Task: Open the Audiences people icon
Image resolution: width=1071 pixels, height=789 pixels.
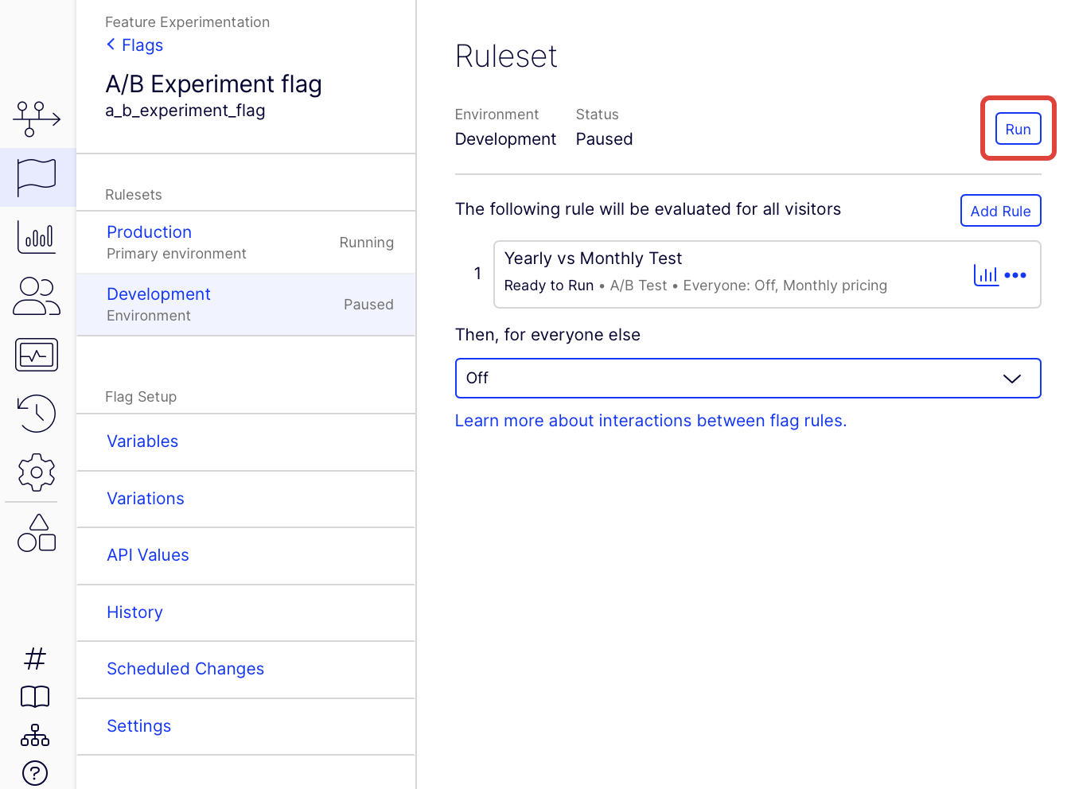Action: point(37,296)
